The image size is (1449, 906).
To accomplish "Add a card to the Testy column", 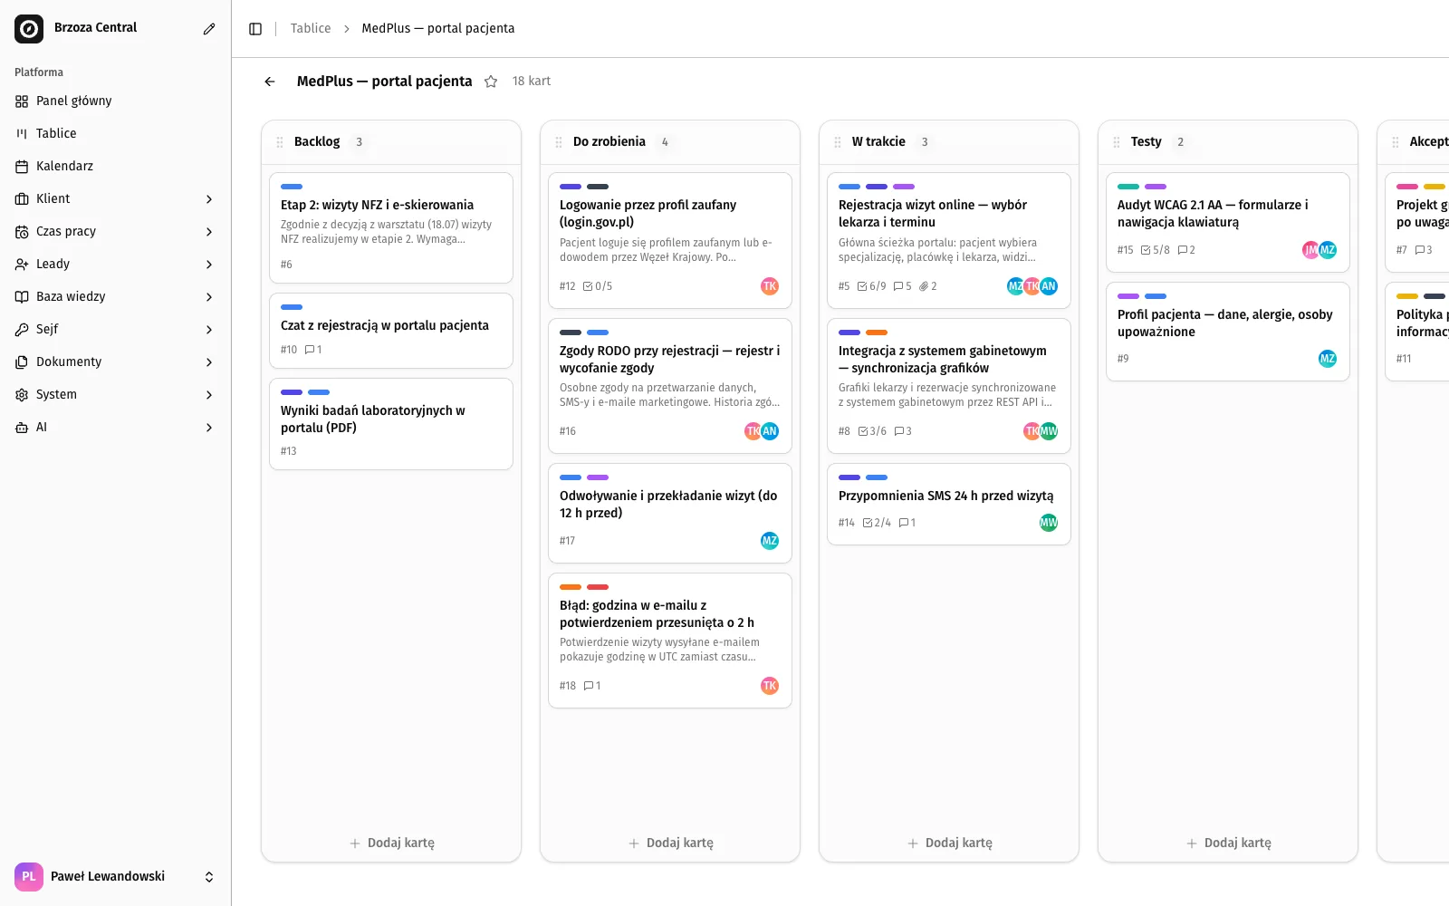I will (x=1228, y=843).
